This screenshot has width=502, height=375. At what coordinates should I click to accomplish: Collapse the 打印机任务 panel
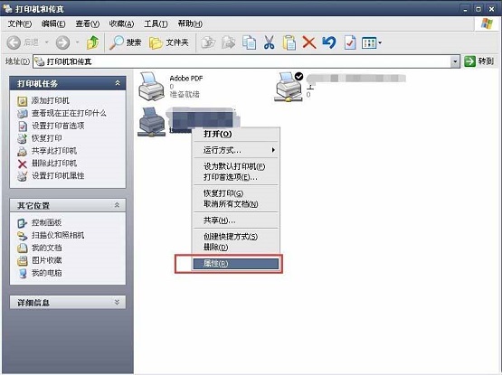pos(118,83)
